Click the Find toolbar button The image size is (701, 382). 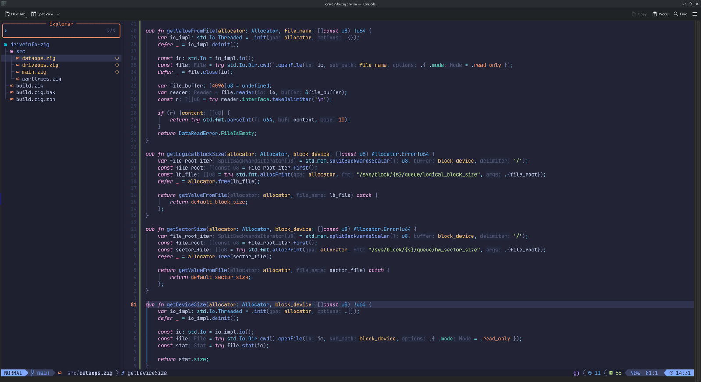[680, 14]
